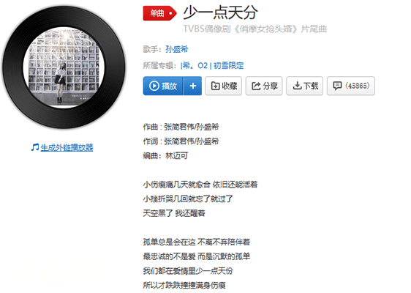
Task: Open the 生成外链播放器 link
Action: pyautogui.click(x=67, y=147)
